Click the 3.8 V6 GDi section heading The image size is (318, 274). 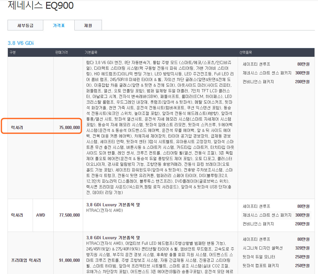tap(20, 43)
